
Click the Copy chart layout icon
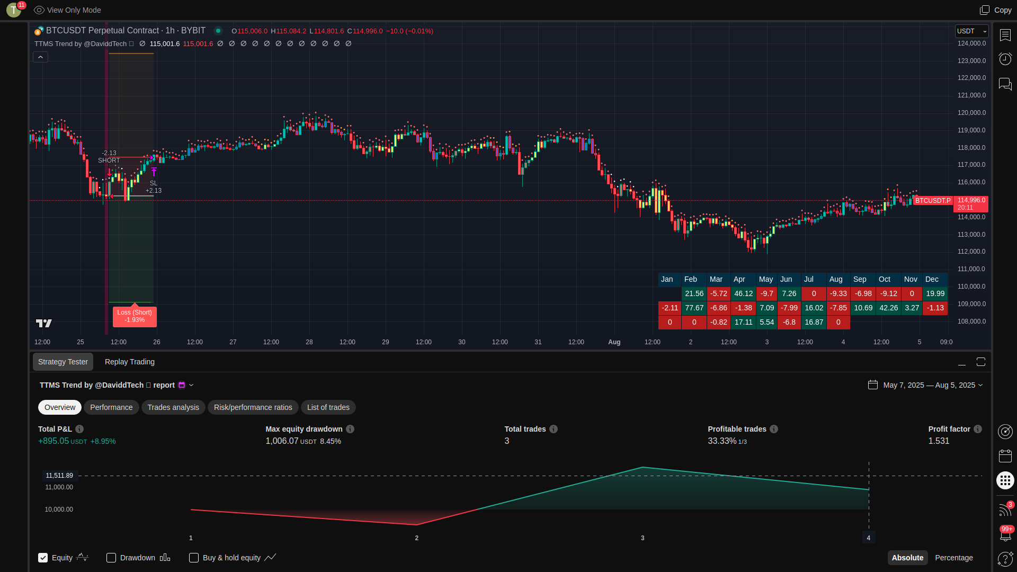[984, 10]
